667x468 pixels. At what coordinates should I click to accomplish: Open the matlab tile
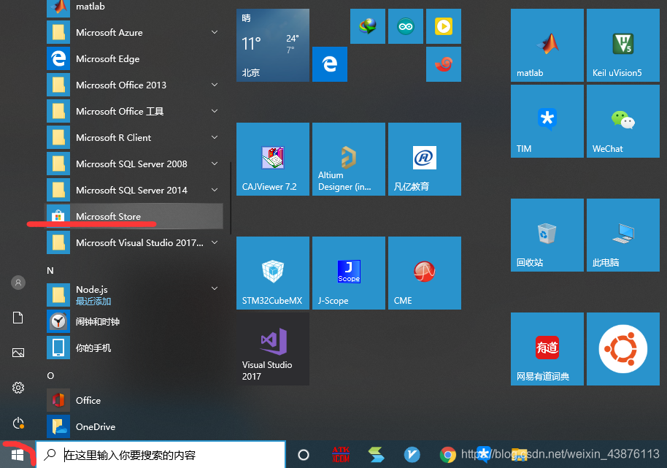point(547,45)
